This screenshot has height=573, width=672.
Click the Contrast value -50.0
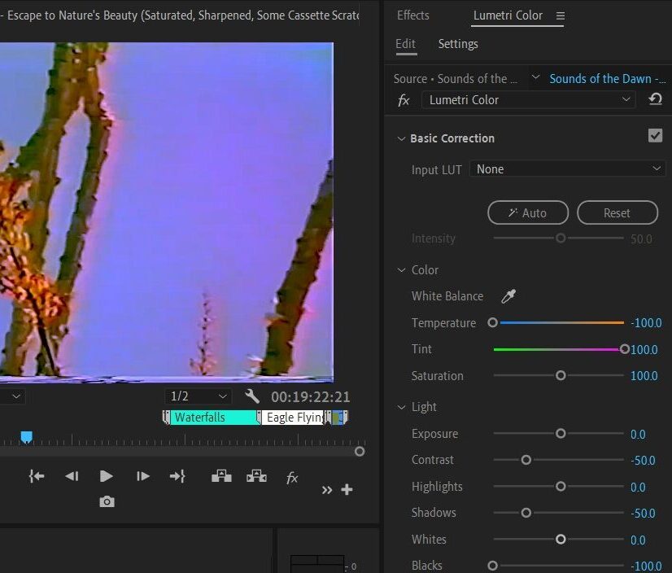coord(643,461)
